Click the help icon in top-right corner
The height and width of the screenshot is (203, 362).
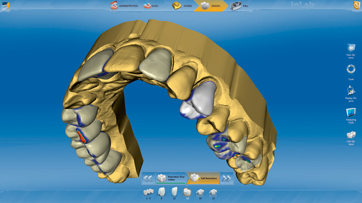point(357,5)
